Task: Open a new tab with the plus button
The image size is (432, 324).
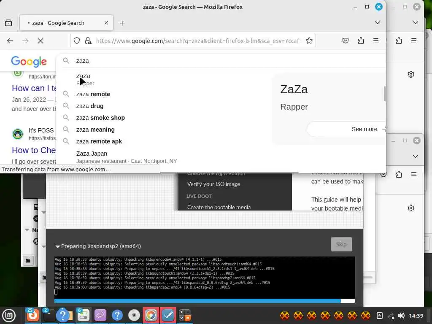Action: click(x=122, y=23)
